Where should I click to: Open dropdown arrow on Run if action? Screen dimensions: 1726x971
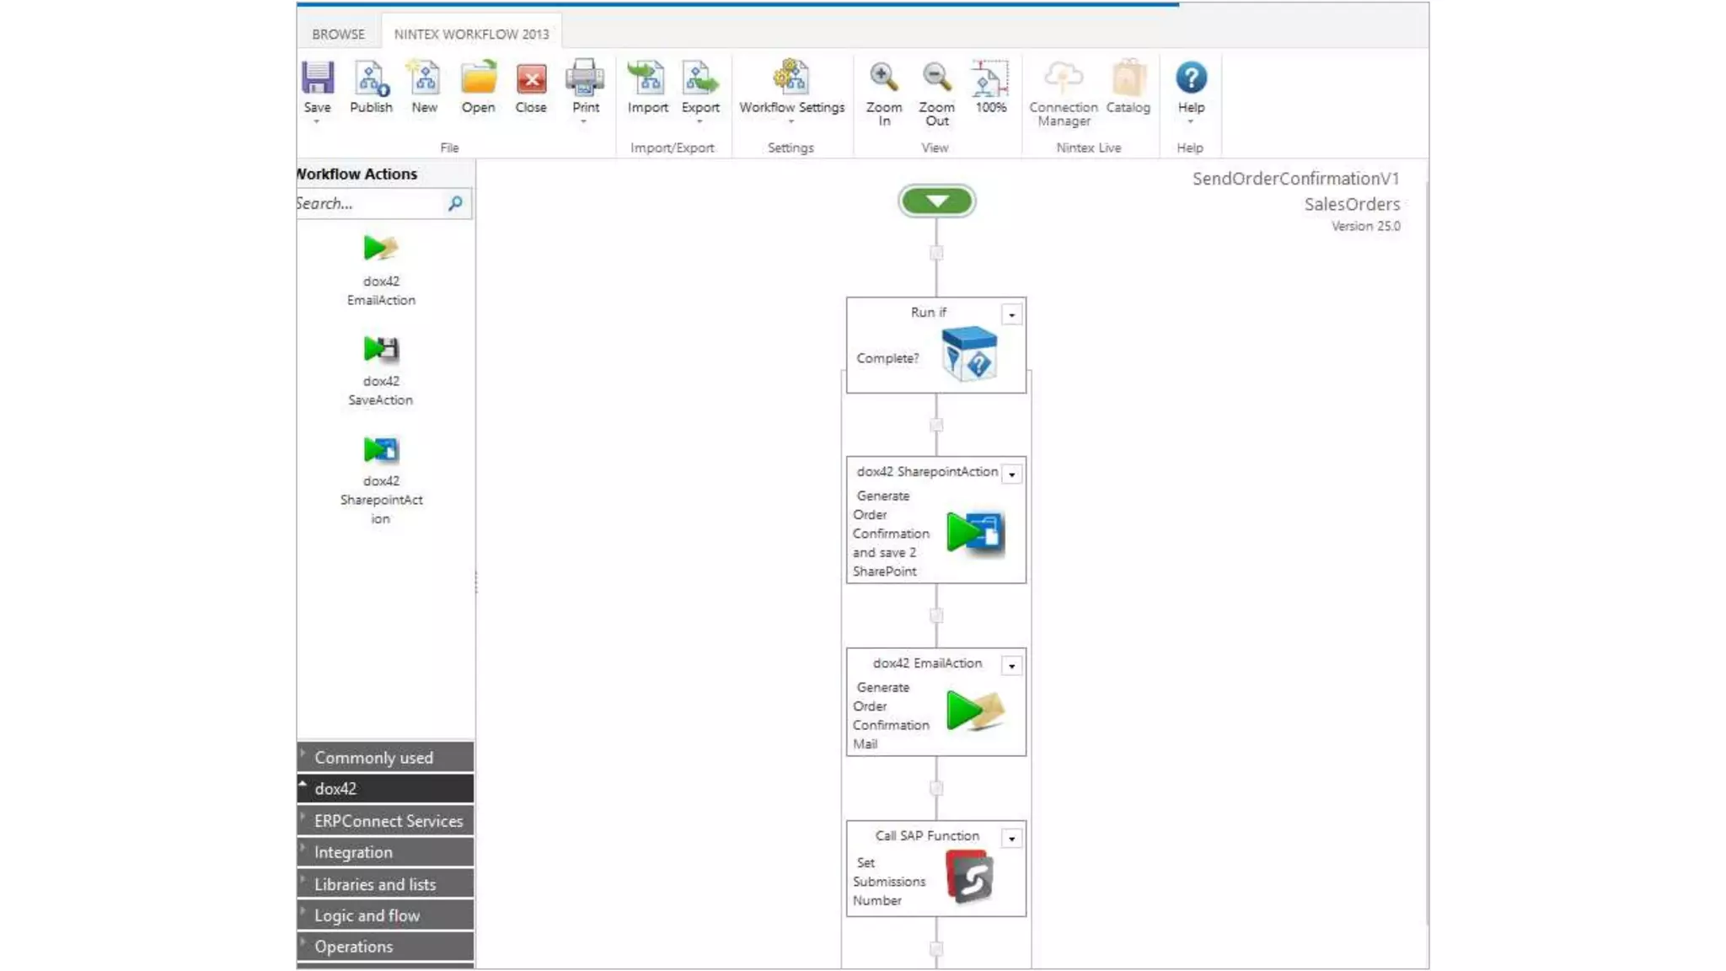(1011, 314)
